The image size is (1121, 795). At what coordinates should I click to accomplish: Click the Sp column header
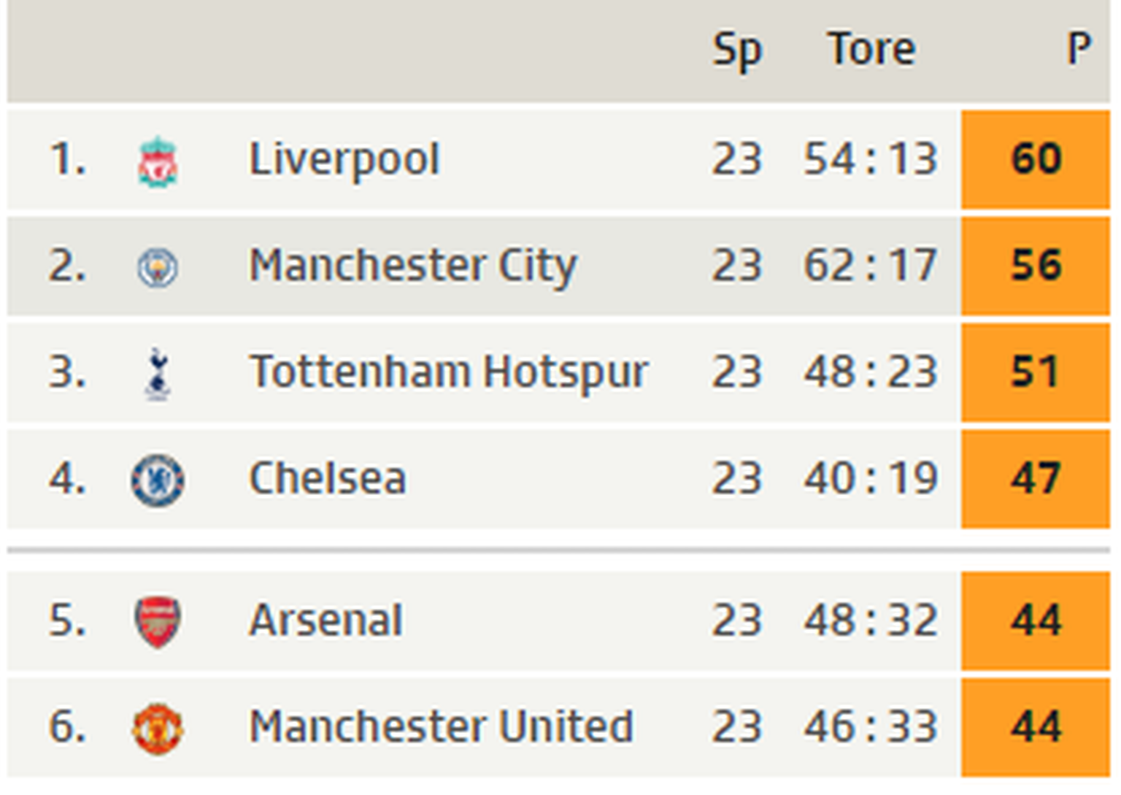point(736,50)
